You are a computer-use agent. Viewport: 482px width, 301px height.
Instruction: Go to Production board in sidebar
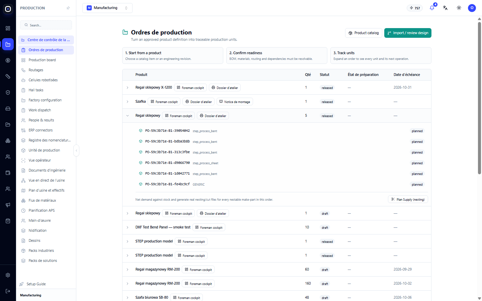pos(46,60)
